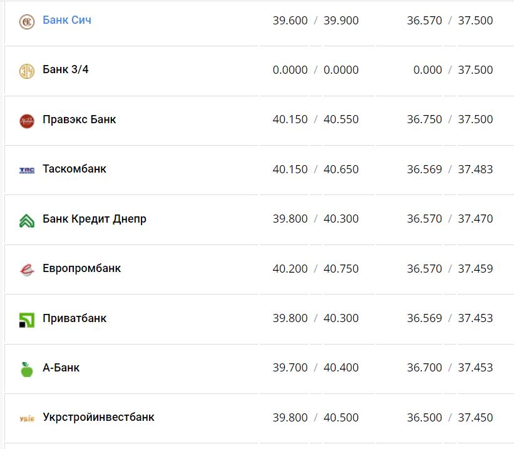
Task: Open the Банк 3/4 bank name
Action: [x=66, y=69]
